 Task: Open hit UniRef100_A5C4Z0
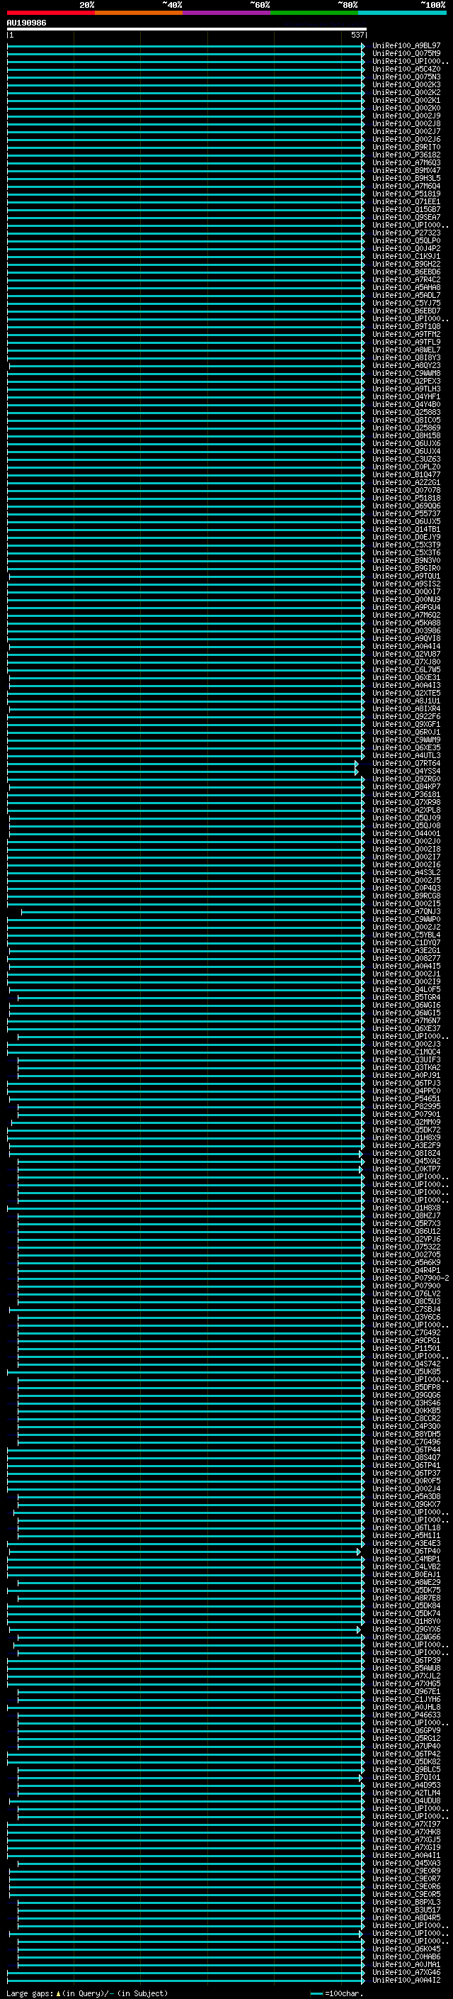point(406,69)
